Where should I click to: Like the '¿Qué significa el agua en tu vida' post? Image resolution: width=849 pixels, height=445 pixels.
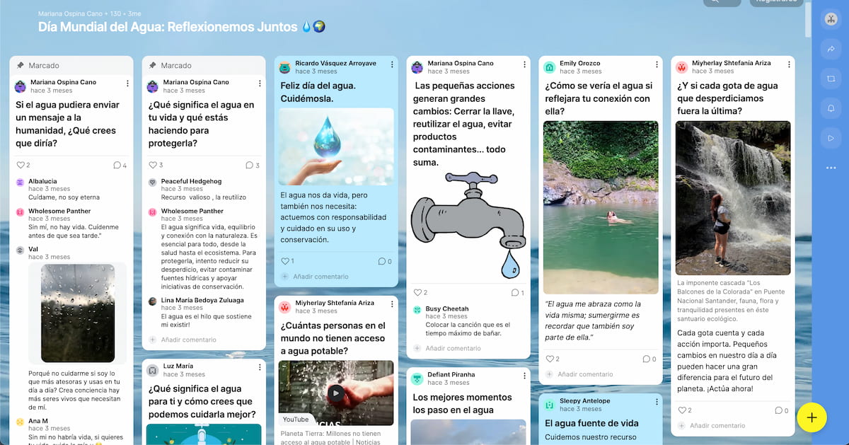[152, 165]
